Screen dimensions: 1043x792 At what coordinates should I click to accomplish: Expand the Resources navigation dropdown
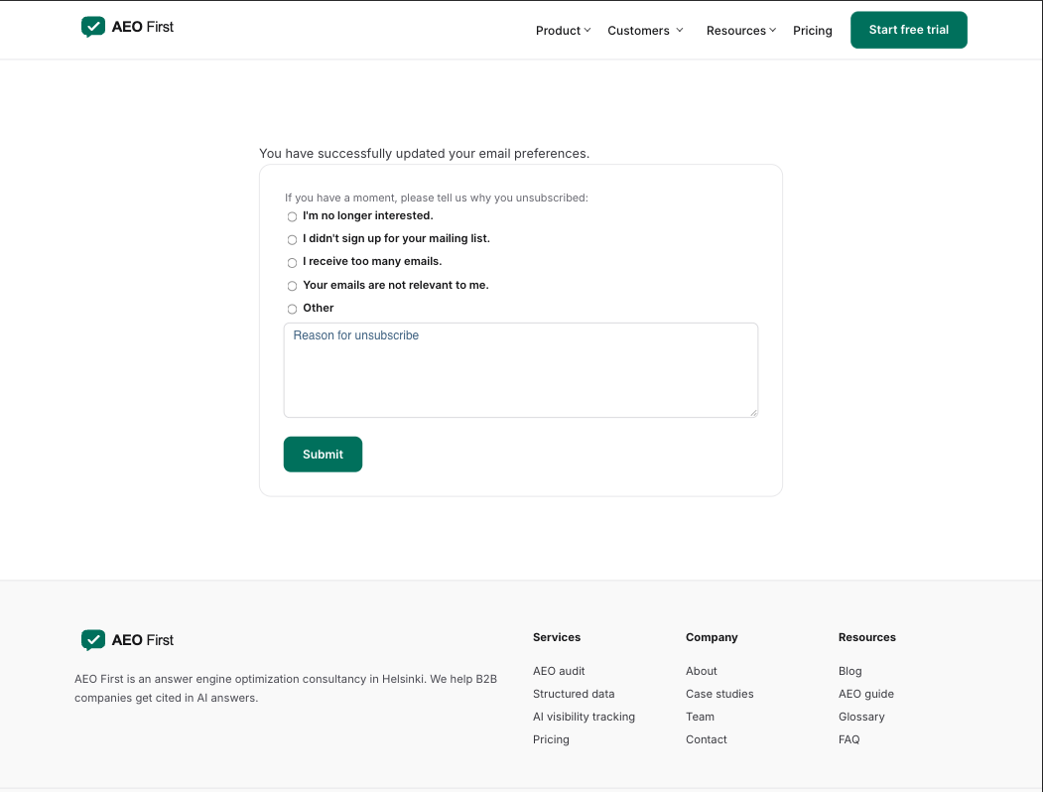tap(741, 31)
